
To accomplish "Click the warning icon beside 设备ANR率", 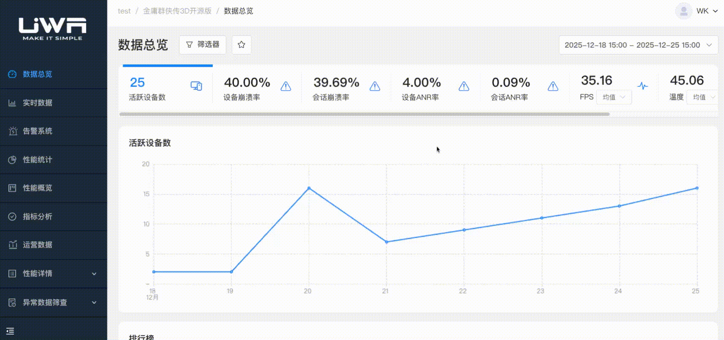I will point(464,86).
